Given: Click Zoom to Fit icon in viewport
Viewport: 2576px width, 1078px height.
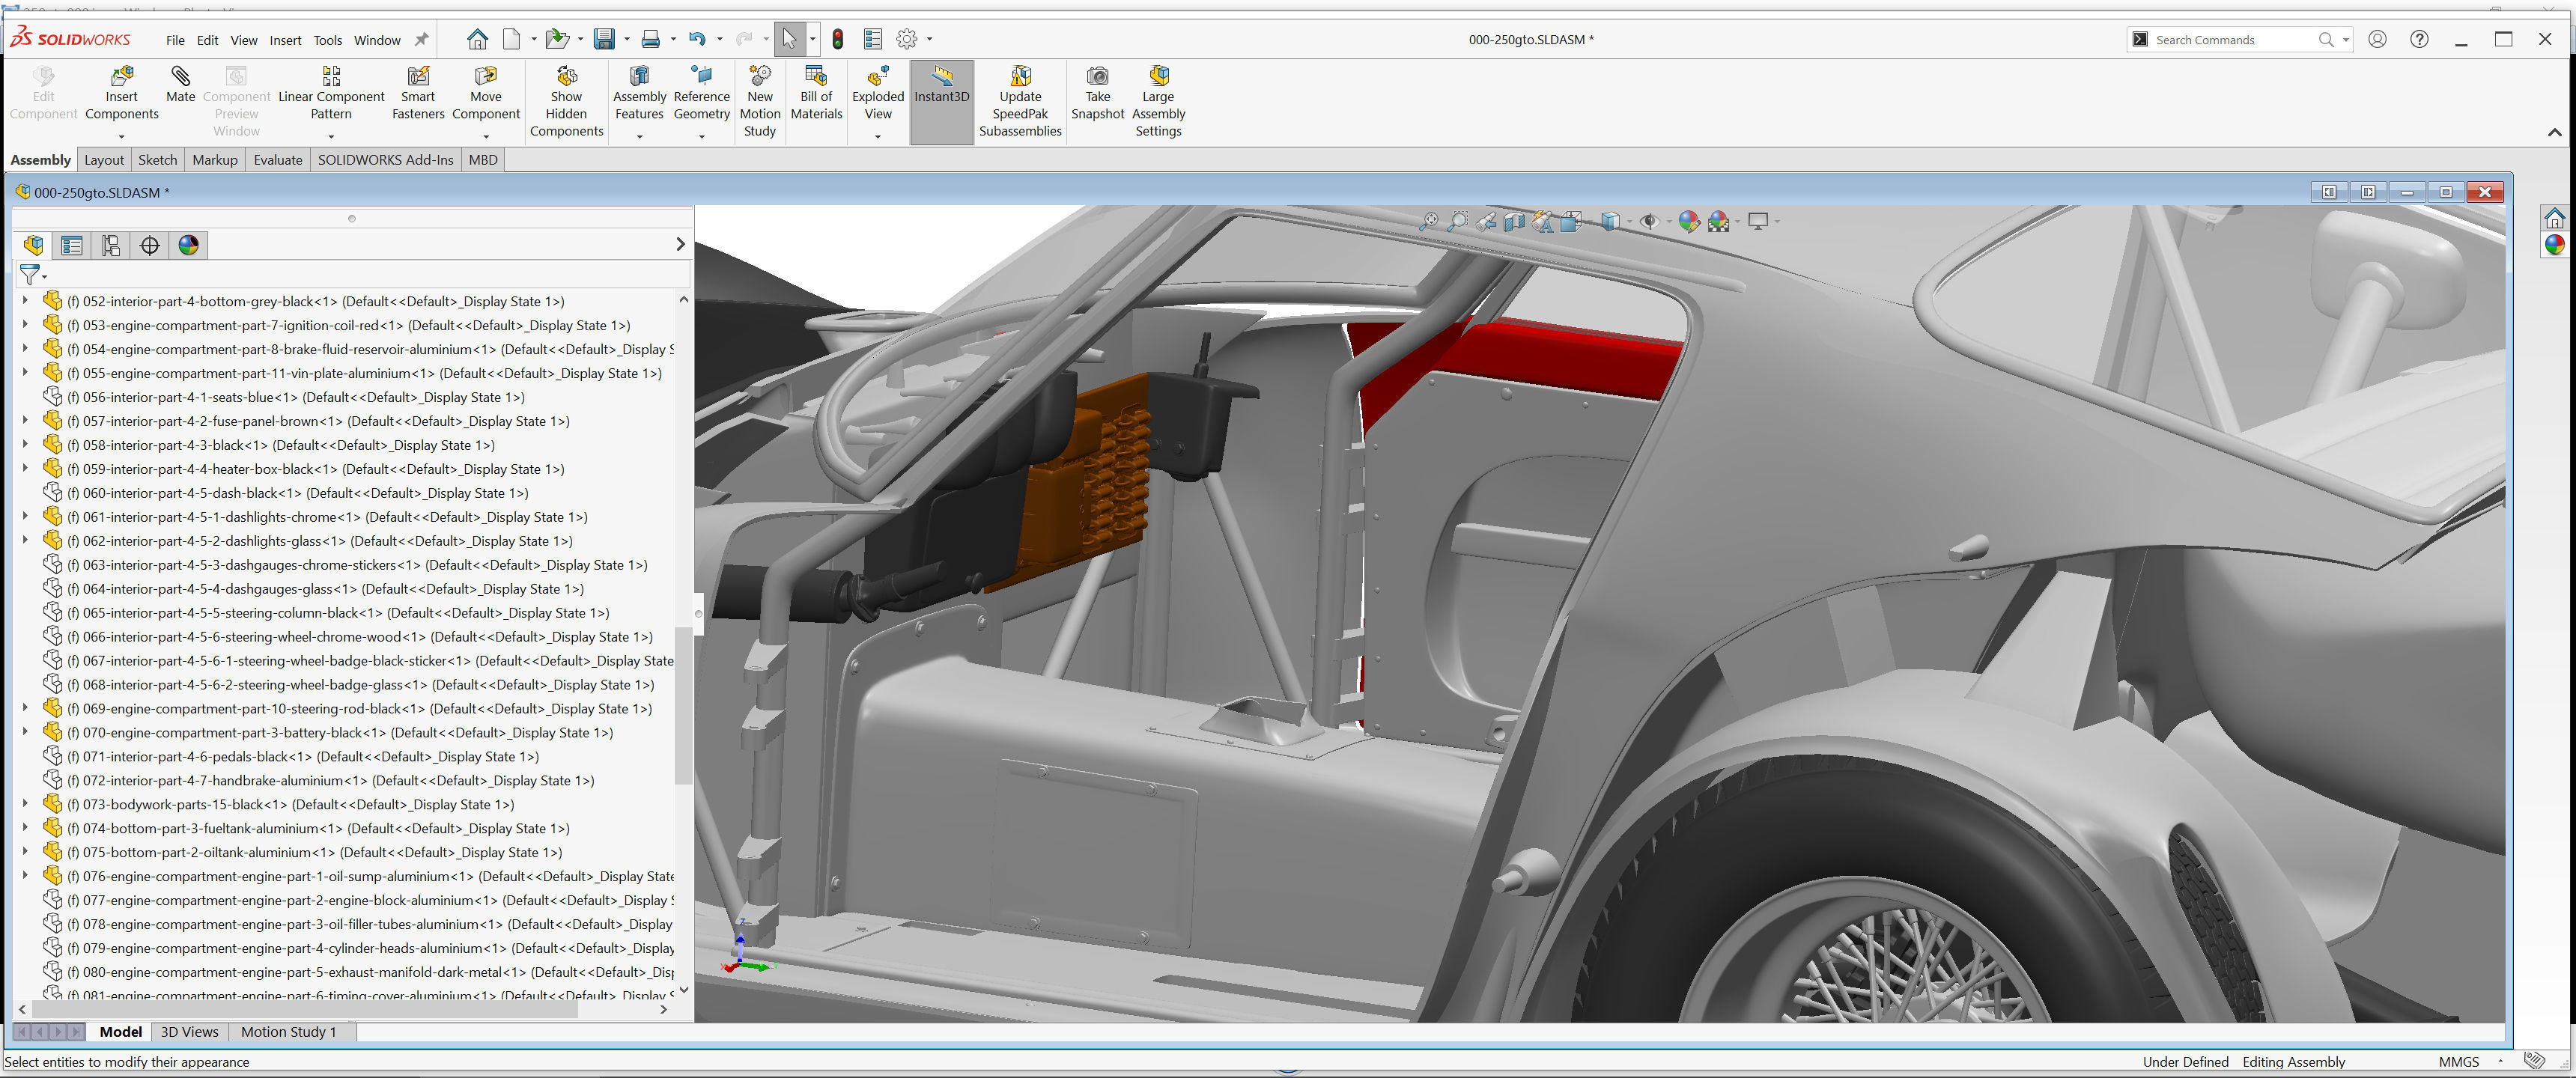Looking at the screenshot, I should point(1429,222).
